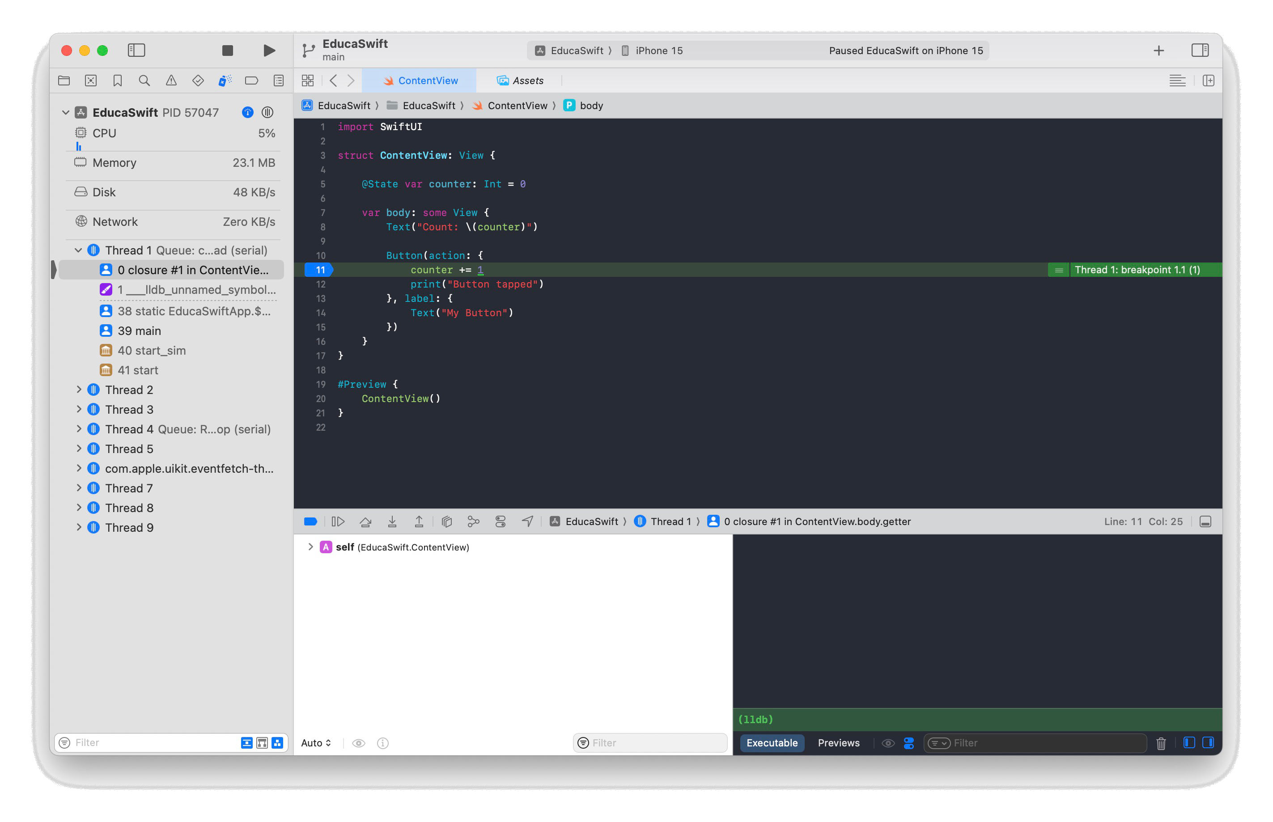Open the Disk gauge report

point(174,192)
